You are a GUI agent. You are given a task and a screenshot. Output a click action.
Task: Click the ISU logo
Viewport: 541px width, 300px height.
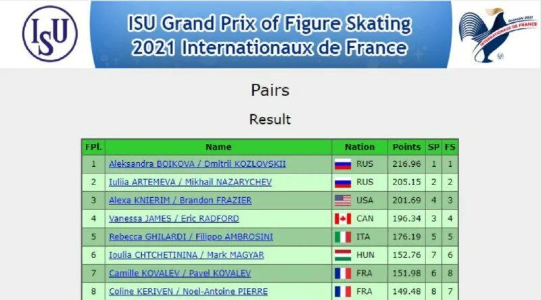coord(50,34)
